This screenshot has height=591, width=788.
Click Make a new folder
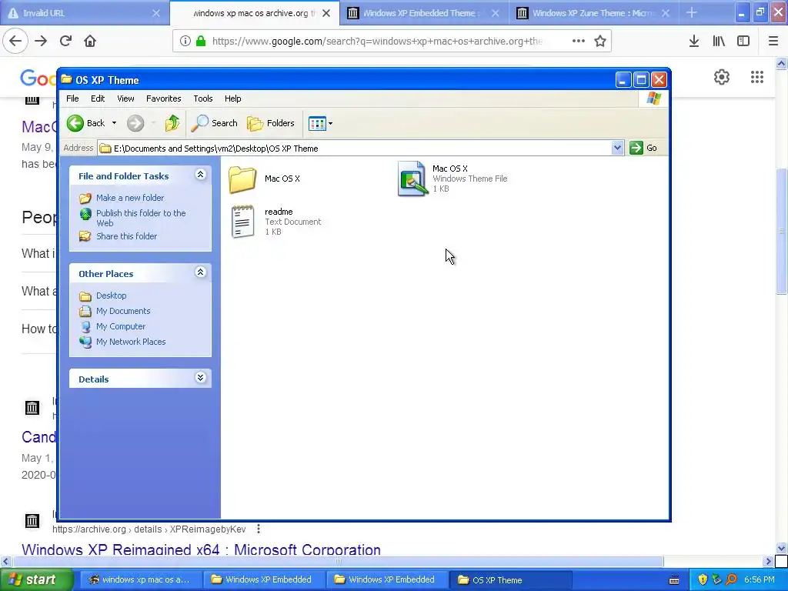click(x=129, y=198)
